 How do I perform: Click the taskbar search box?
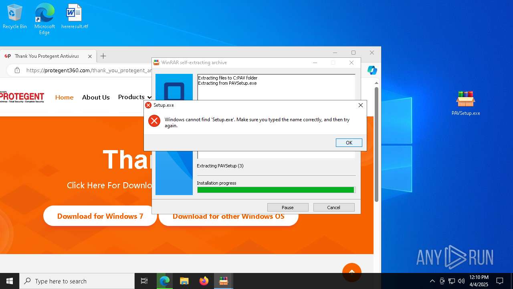click(77, 281)
